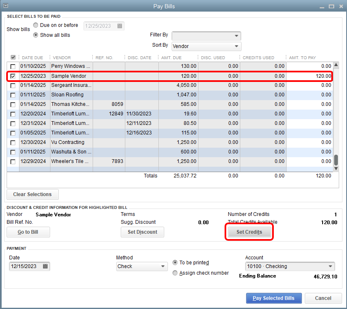347x309 pixels.
Task: Click the Set Credits button
Action: [249, 232]
